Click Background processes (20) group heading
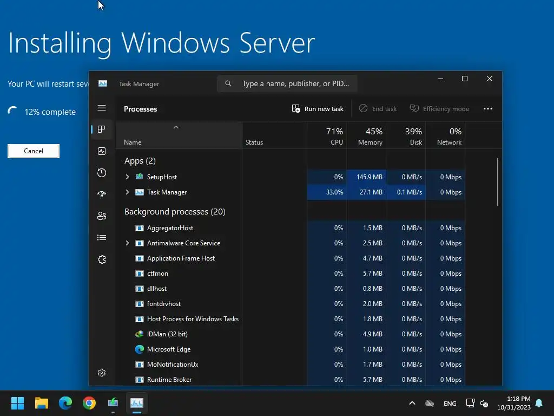 (175, 212)
